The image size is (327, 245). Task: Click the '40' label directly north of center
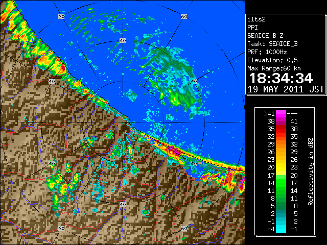coord(123,41)
